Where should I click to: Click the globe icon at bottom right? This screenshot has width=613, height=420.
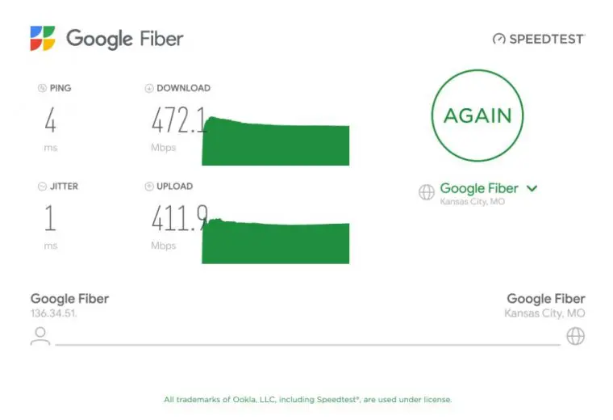pos(575,336)
